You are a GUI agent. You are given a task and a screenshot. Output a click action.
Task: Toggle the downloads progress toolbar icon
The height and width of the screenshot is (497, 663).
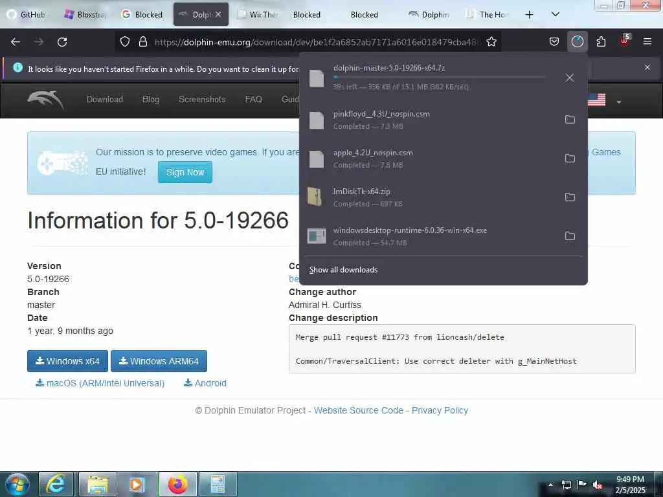tap(577, 42)
